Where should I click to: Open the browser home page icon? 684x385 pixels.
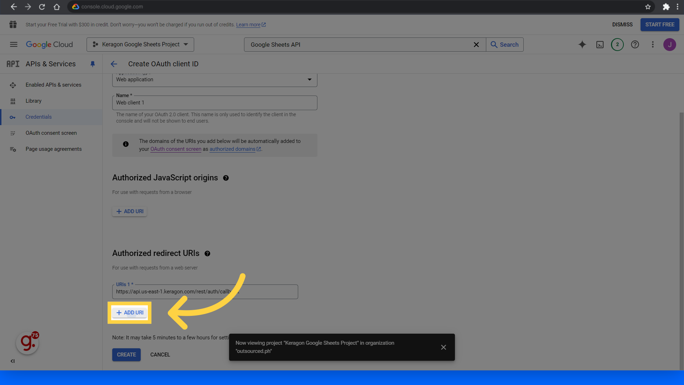[x=57, y=7]
